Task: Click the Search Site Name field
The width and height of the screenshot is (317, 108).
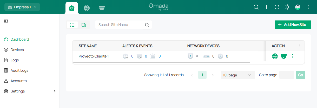Action: click(x=123, y=25)
